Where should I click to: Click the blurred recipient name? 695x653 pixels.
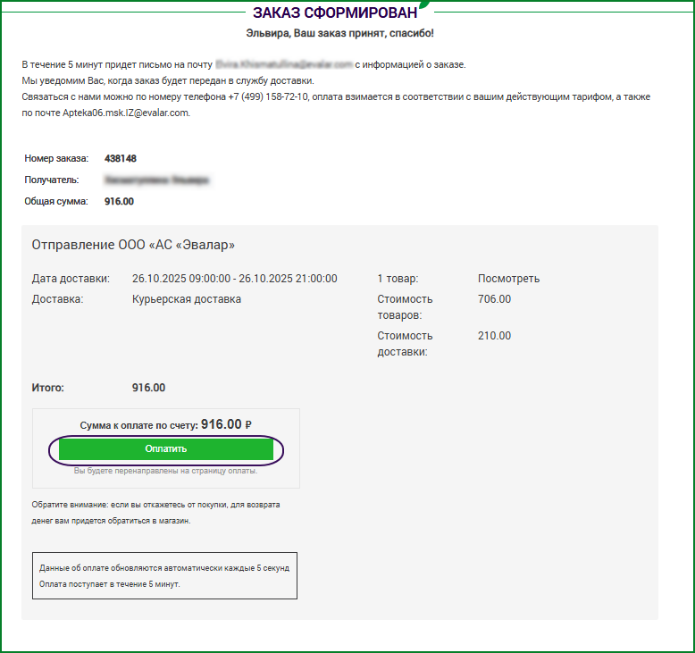click(x=156, y=180)
